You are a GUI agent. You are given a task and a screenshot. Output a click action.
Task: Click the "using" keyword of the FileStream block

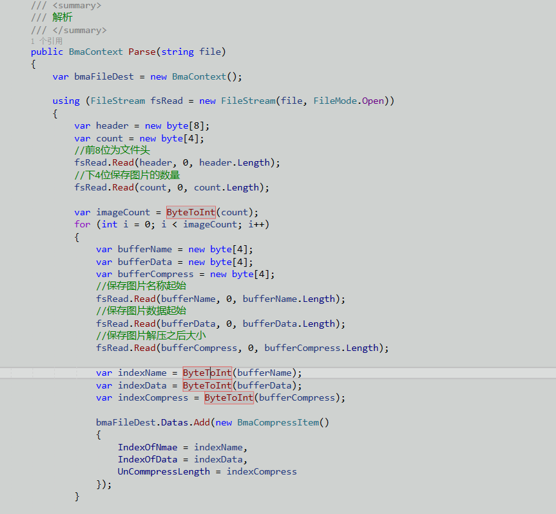point(66,101)
